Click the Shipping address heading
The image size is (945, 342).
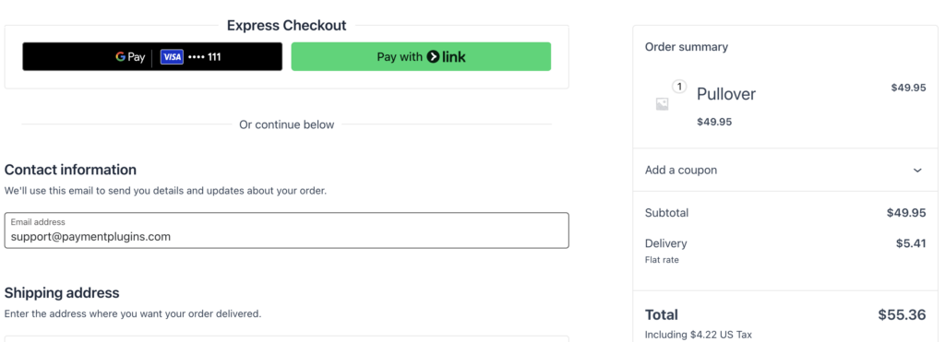pyautogui.click(x=62, y=292)
